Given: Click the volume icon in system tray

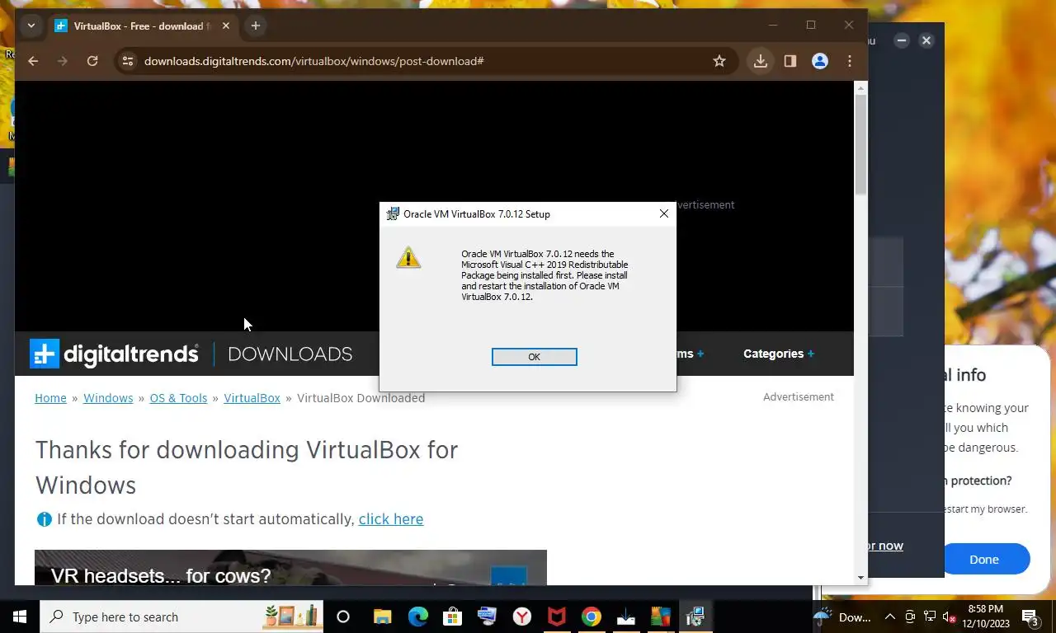Looking at the screenshot, I should pos(949,617).
